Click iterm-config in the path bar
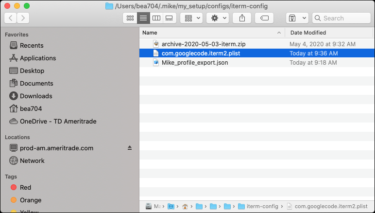This screenshot has width=375, height=213. 258,206
